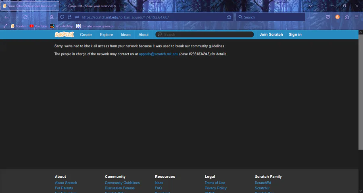This screenshot has width=363, height=193.
Task: Open the 'tomato onion green p...' bookmark
Action: coord(96,26)
